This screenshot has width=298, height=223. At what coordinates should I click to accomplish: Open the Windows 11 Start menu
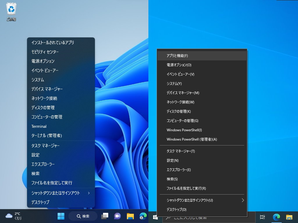pos(61,216)
